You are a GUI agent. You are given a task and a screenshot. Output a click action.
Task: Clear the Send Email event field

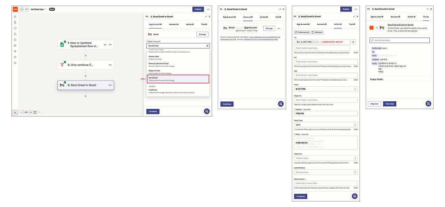click(x=208, y=45)
